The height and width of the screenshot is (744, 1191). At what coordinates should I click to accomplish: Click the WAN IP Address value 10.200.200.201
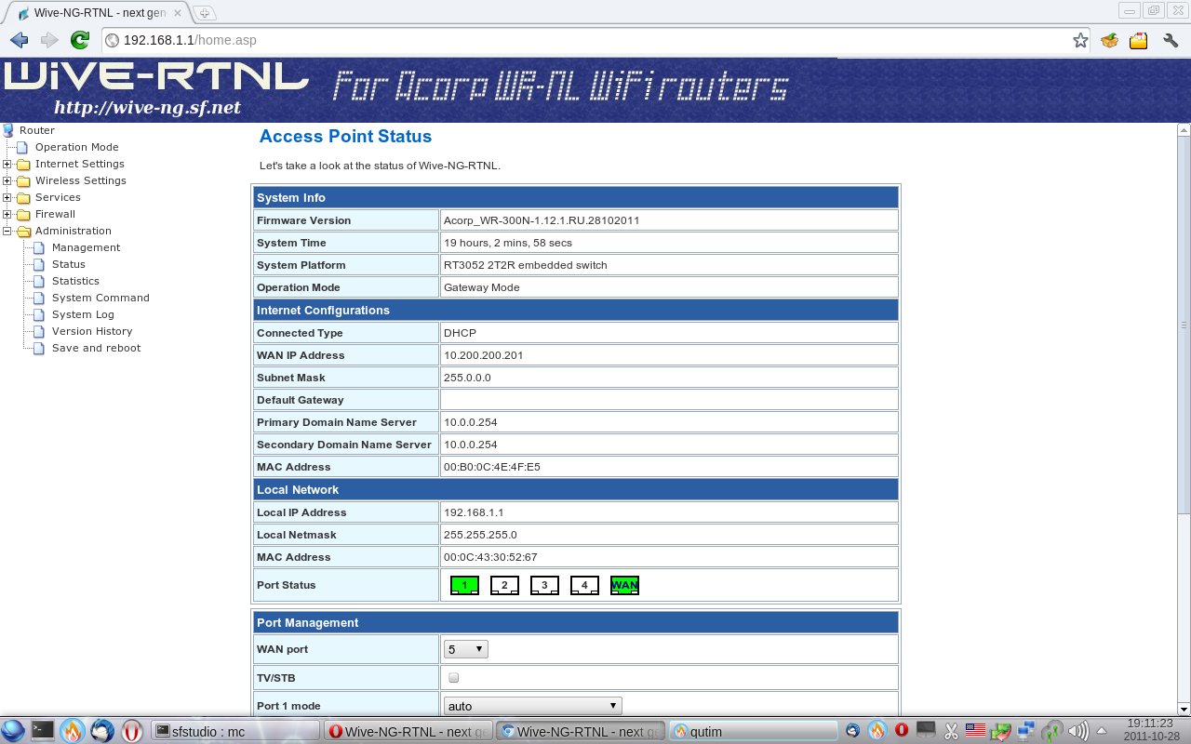[x=484, y=355]
